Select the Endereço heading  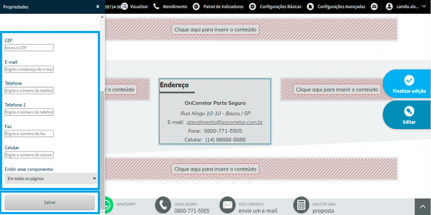pyautogui.click(x=174, y=85)
